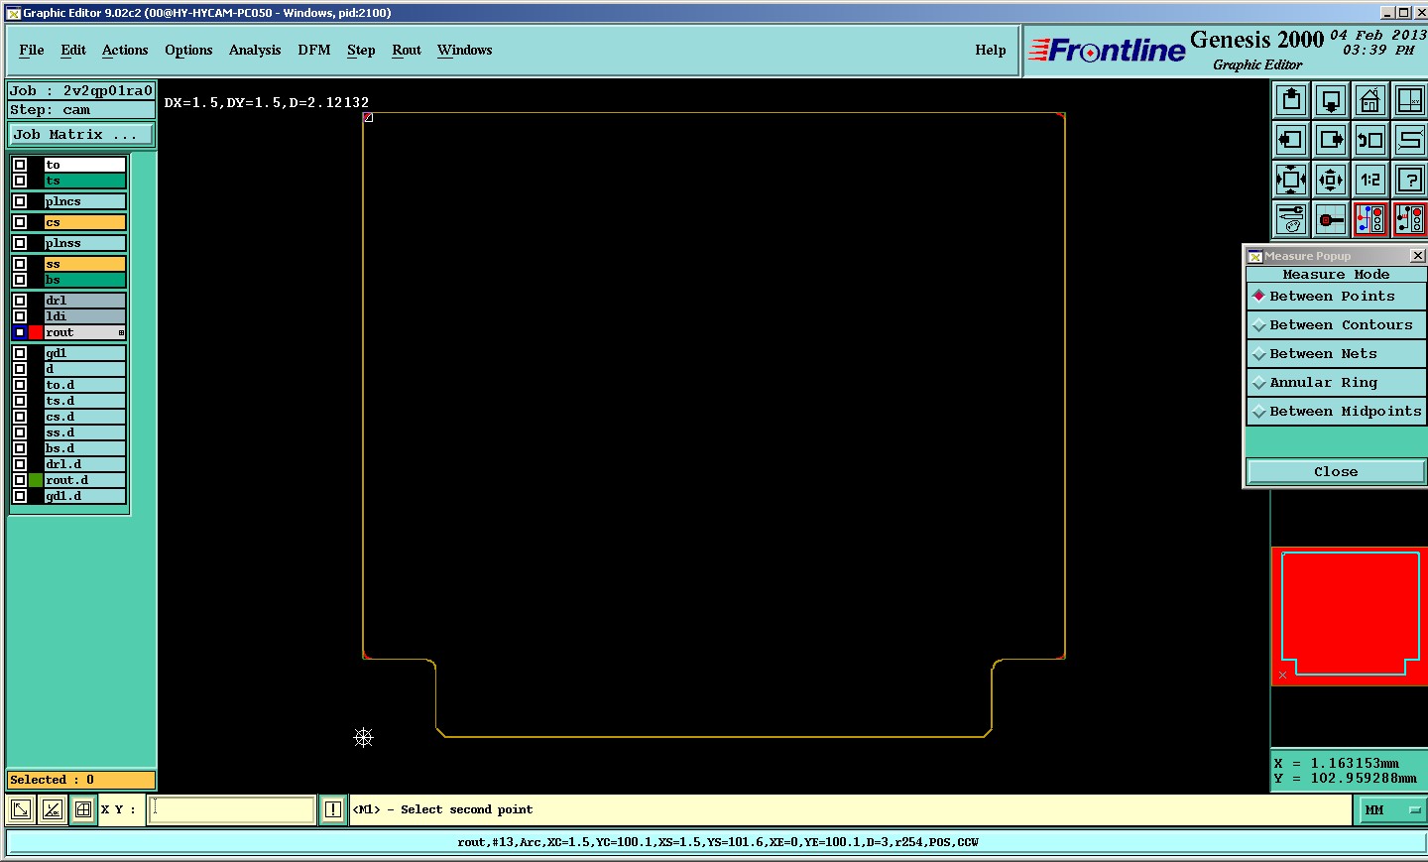
Task: Select the Annular Ring measure mode
Action: (x=1336, y=382)
